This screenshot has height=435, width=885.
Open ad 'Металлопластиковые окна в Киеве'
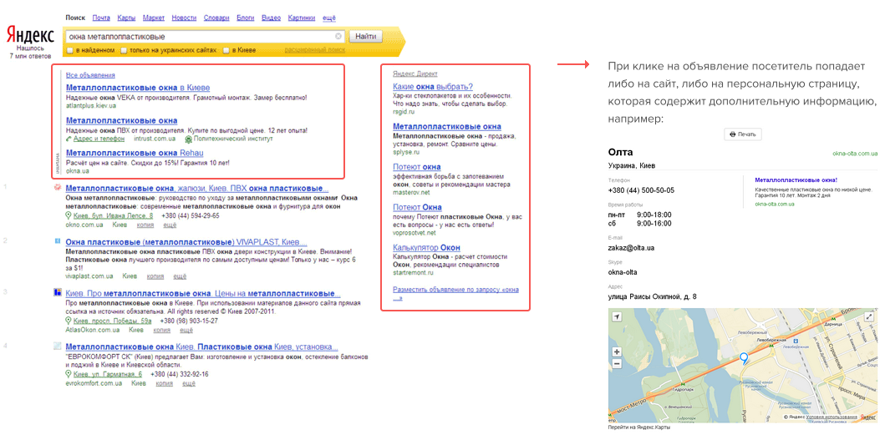[x=138, y=88]
